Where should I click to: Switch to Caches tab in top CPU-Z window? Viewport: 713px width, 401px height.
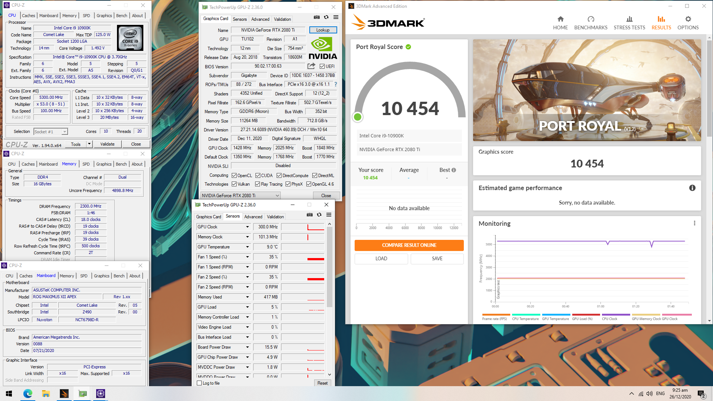(28, 16)
